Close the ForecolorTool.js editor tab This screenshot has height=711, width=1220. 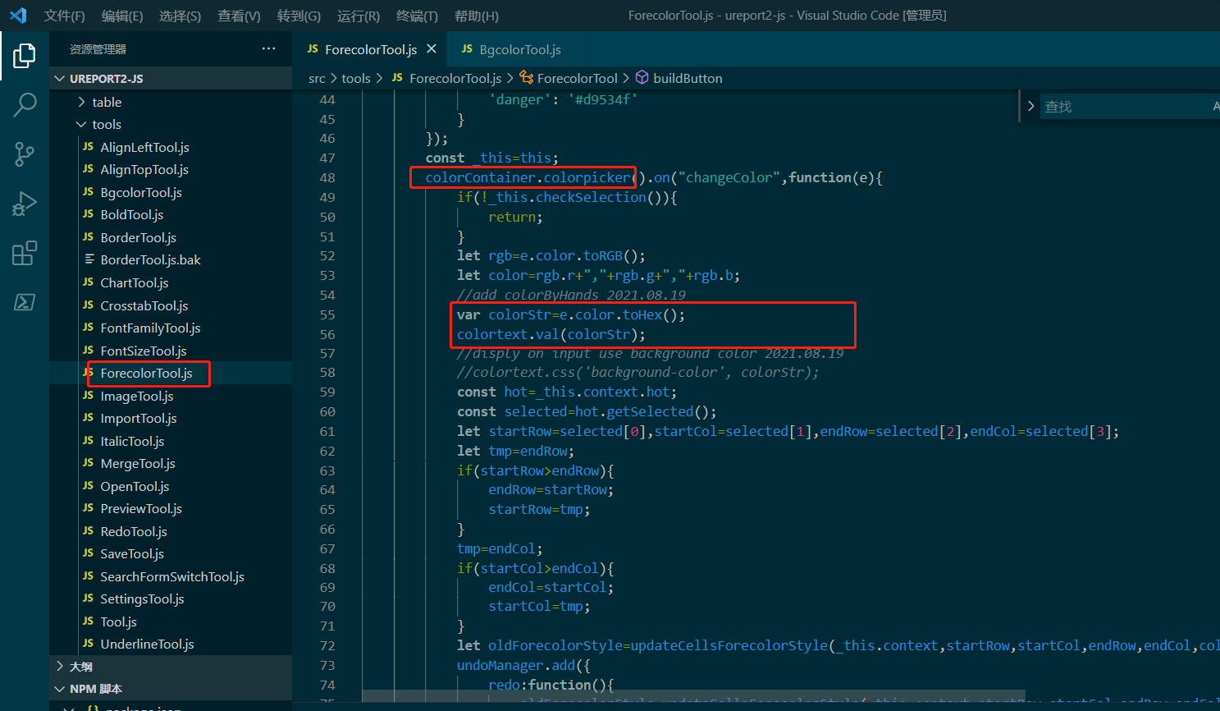(x=432, y=49)
